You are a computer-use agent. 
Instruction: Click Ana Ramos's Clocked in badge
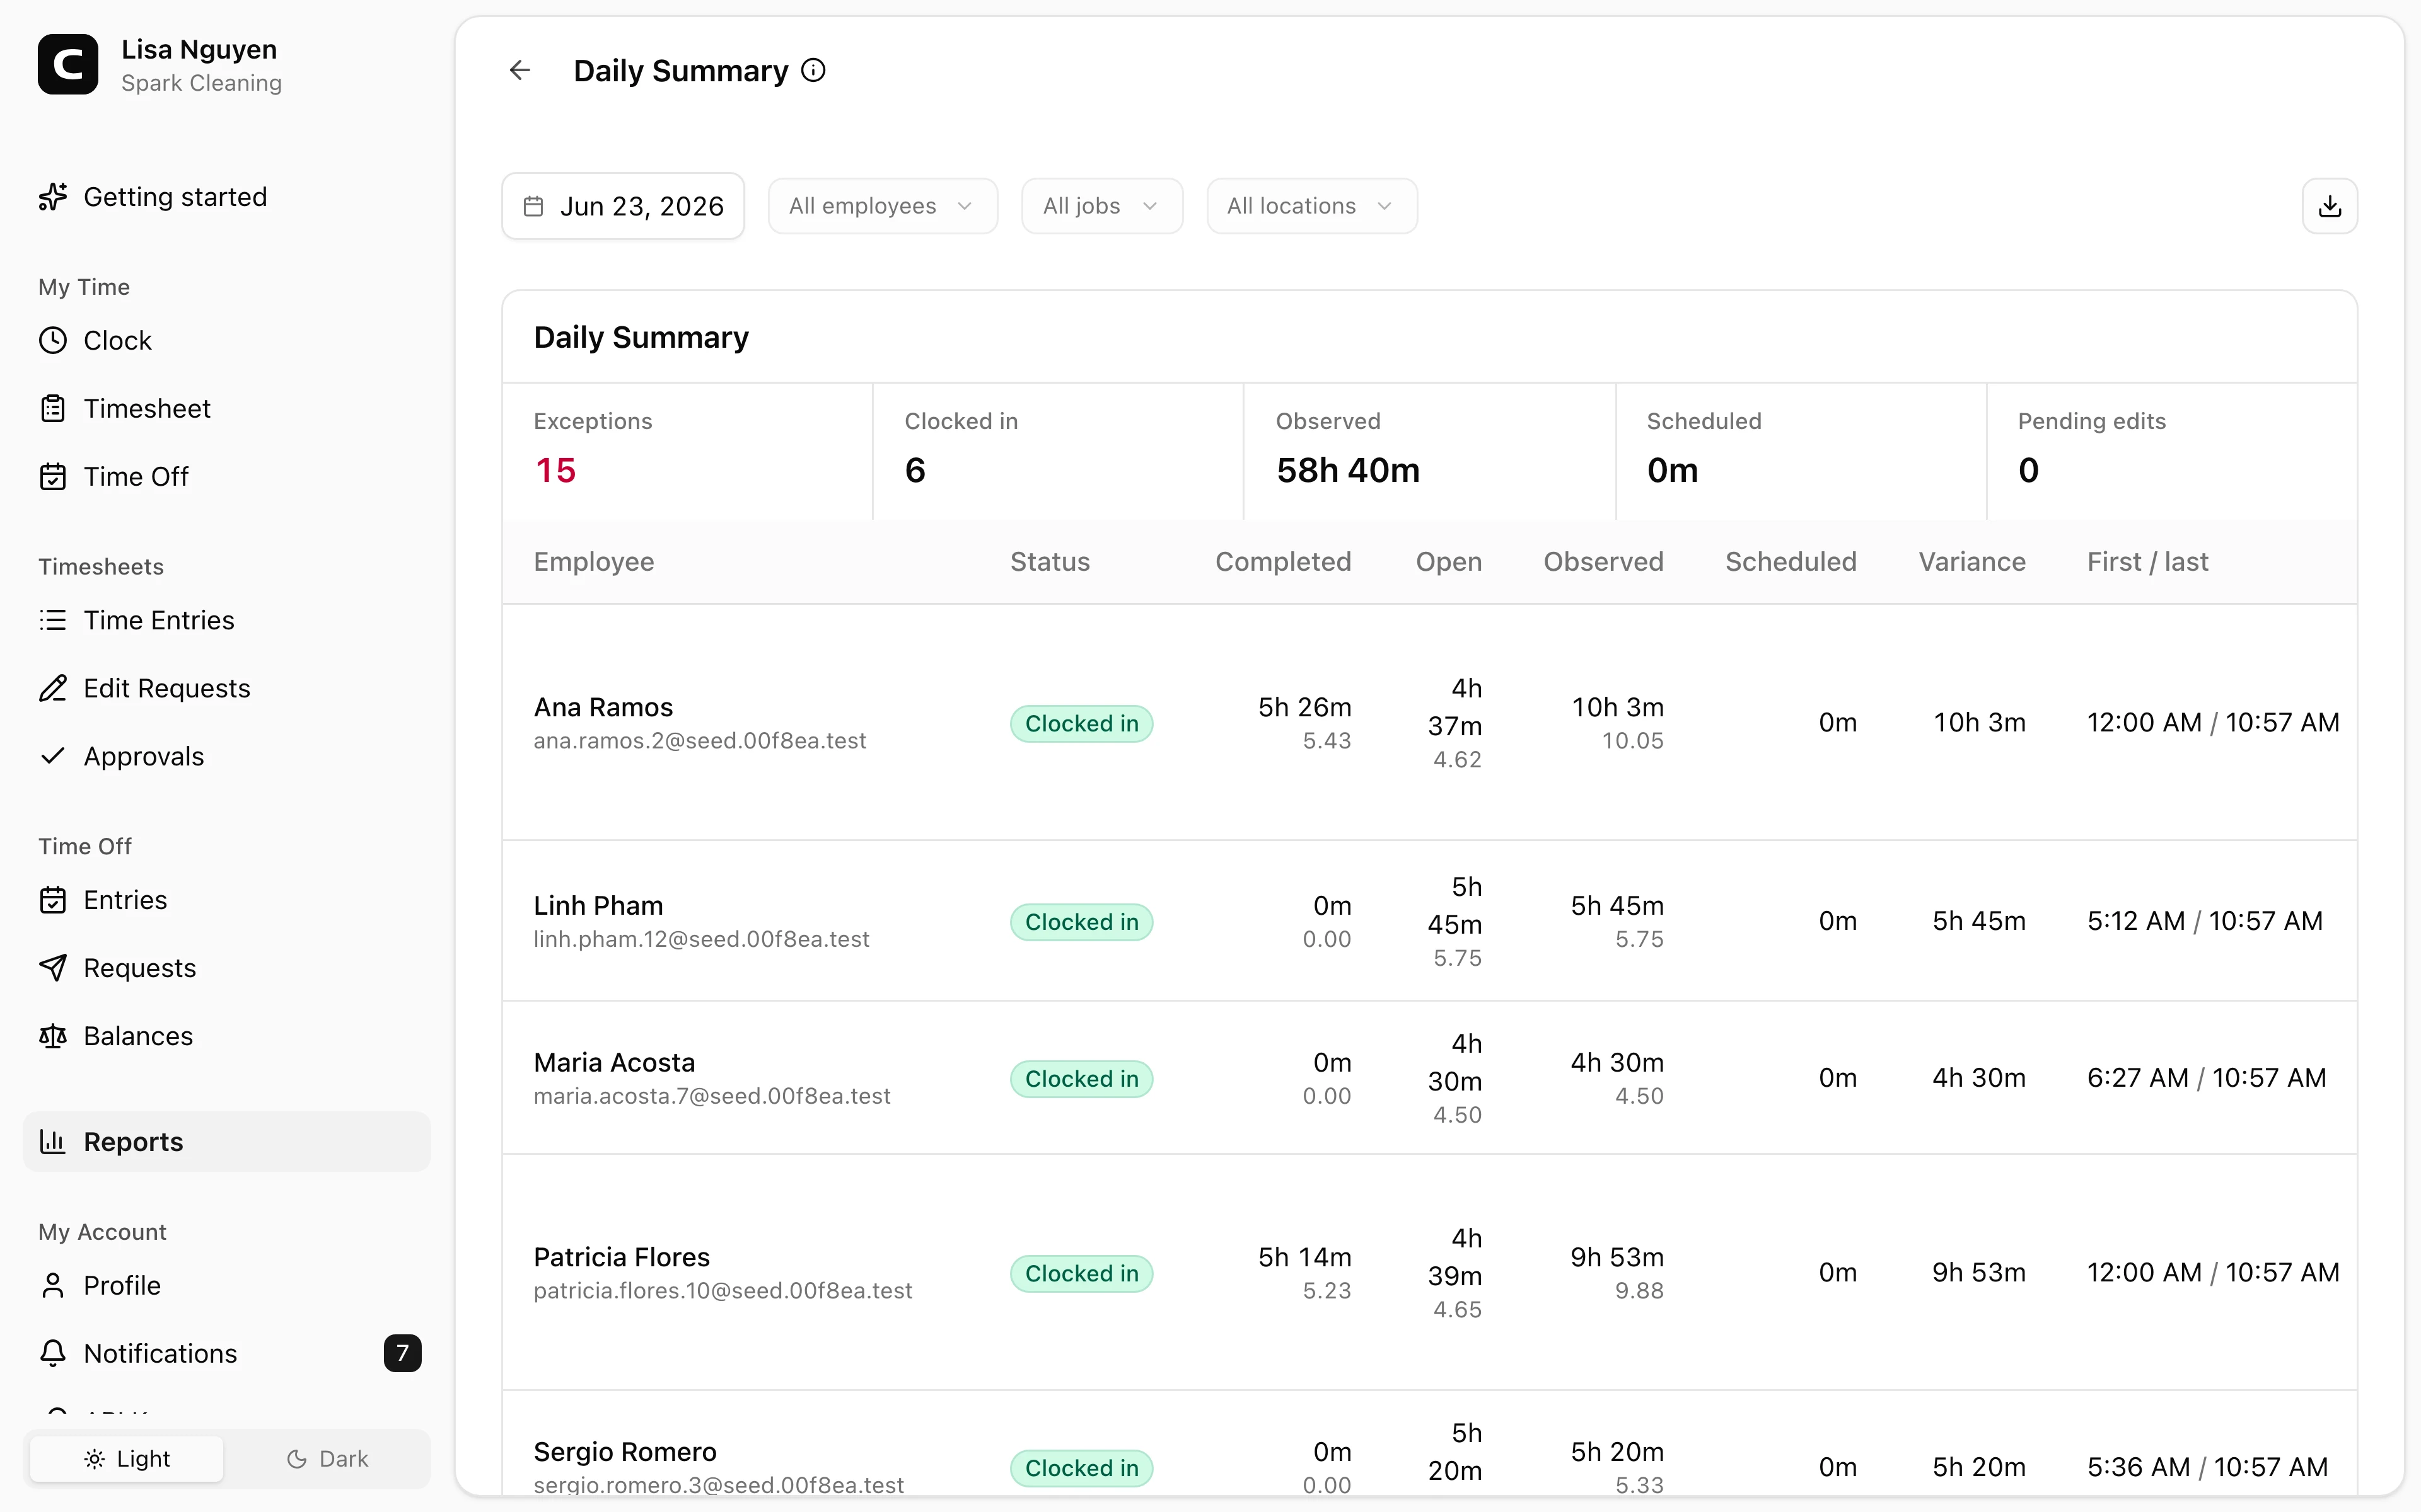[1081, 724]
